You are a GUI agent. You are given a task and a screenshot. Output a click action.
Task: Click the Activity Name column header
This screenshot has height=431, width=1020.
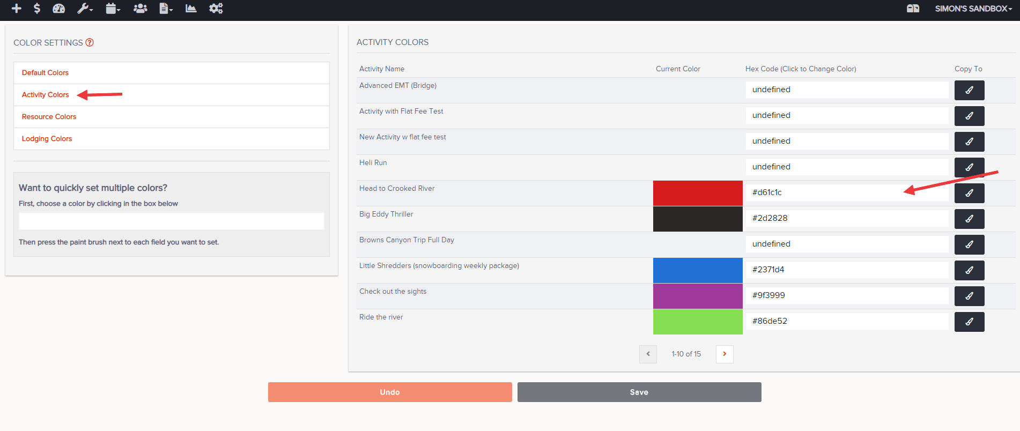tap(382, 69)
